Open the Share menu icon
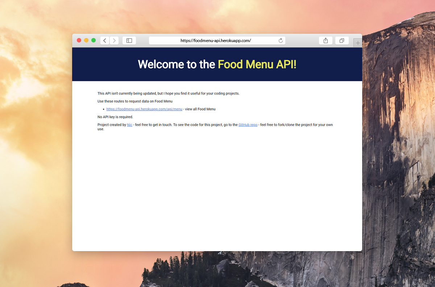 (x=326, y=41)
